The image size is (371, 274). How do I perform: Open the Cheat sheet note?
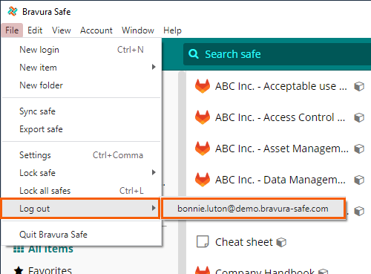pos(244,242)
